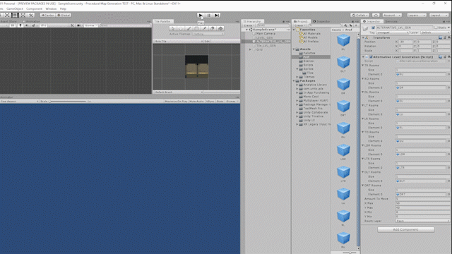
Task: Select the Rect transform tool in top toolbar
Action: click(x=15, y=15)
